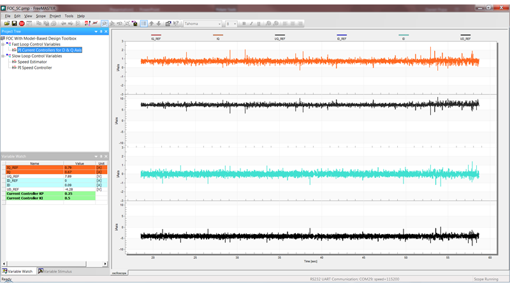Go back with the left arrow icon
Screen dimensions: 510x287
[63, 24]
